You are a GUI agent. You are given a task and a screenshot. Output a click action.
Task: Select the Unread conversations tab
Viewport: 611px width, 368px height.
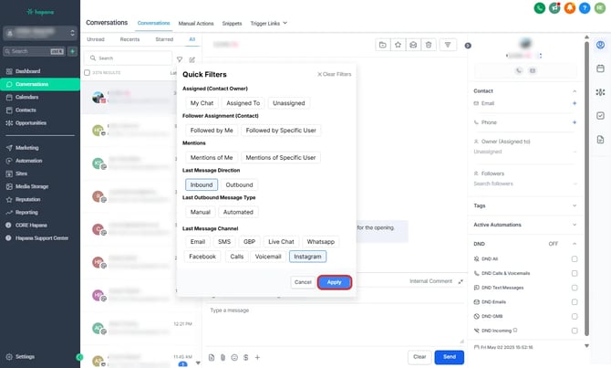click(x=95, y=40)
